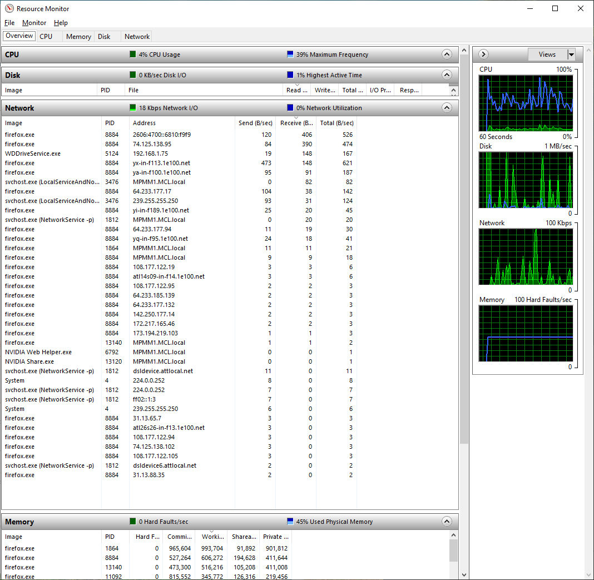This screenshot has height=580, width=594.
Task: Click the Views button
Action: pyautogui.click(x=547, y=54)
